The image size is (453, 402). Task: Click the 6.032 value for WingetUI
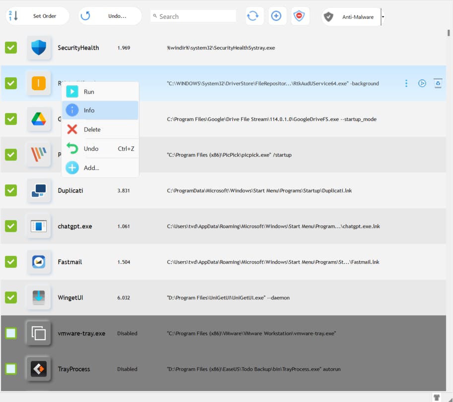tap(124, 298)
